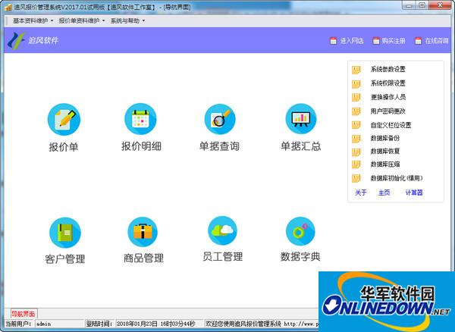Open the 报价单 quotation icon
Screen dimensions: 455x332
[64, 119]
